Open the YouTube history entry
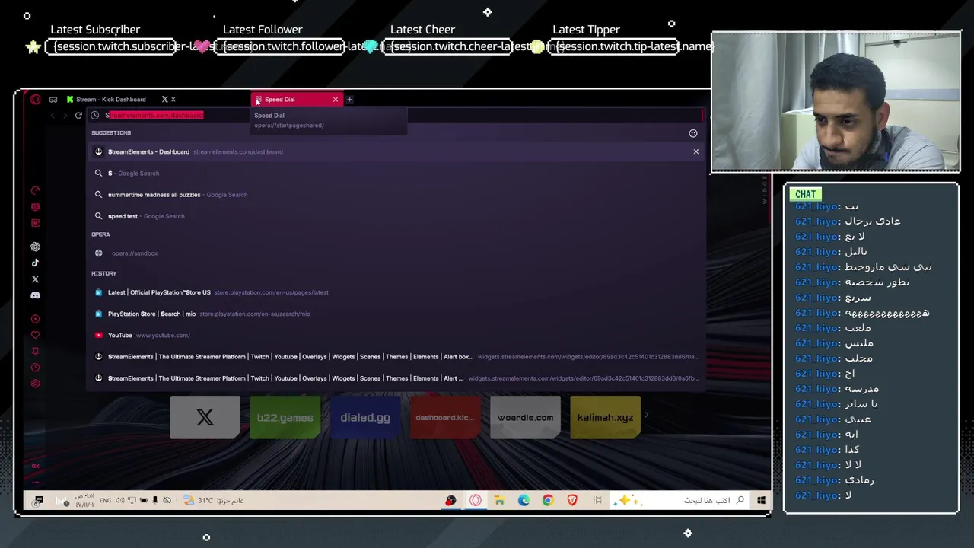Screen dimensions: 974x548 point(396,335)
